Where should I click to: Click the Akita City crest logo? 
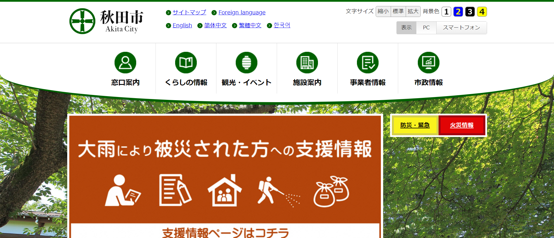(x=83, y=21)
